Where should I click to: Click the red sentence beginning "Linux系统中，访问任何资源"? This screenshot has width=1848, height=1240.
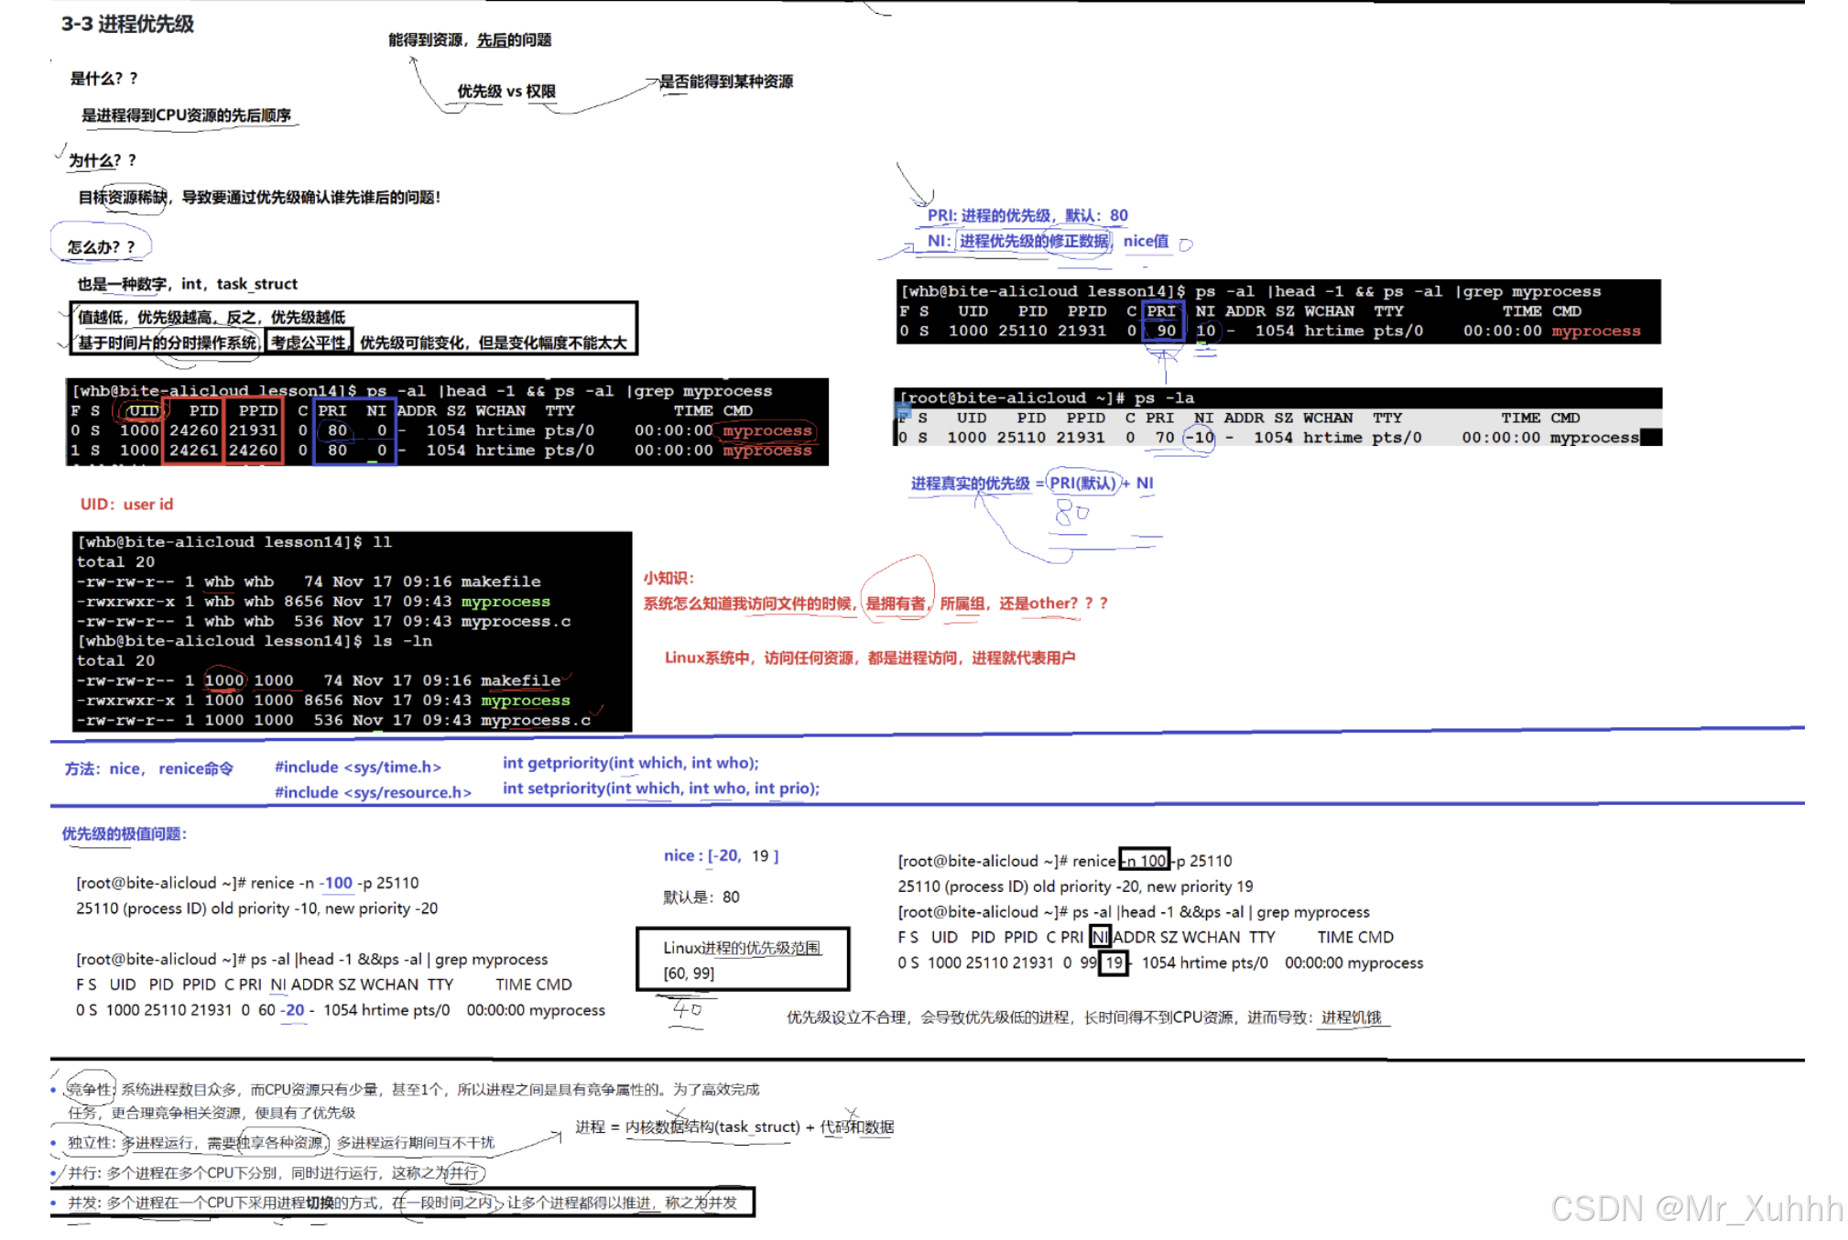(870, 658)
